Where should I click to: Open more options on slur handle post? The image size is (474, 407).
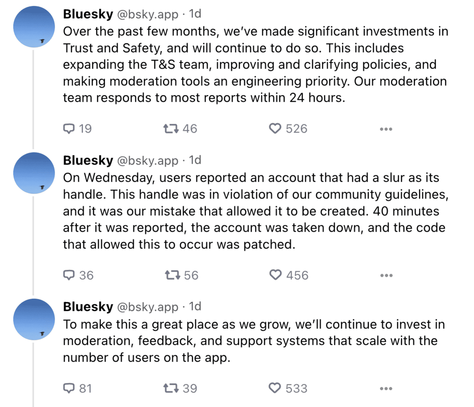click(386, 276)
